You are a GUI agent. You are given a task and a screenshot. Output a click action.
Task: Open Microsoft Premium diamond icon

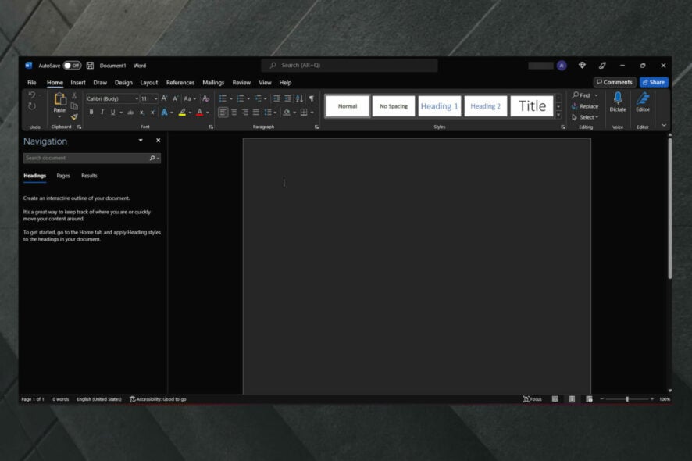tap(582, 66)
